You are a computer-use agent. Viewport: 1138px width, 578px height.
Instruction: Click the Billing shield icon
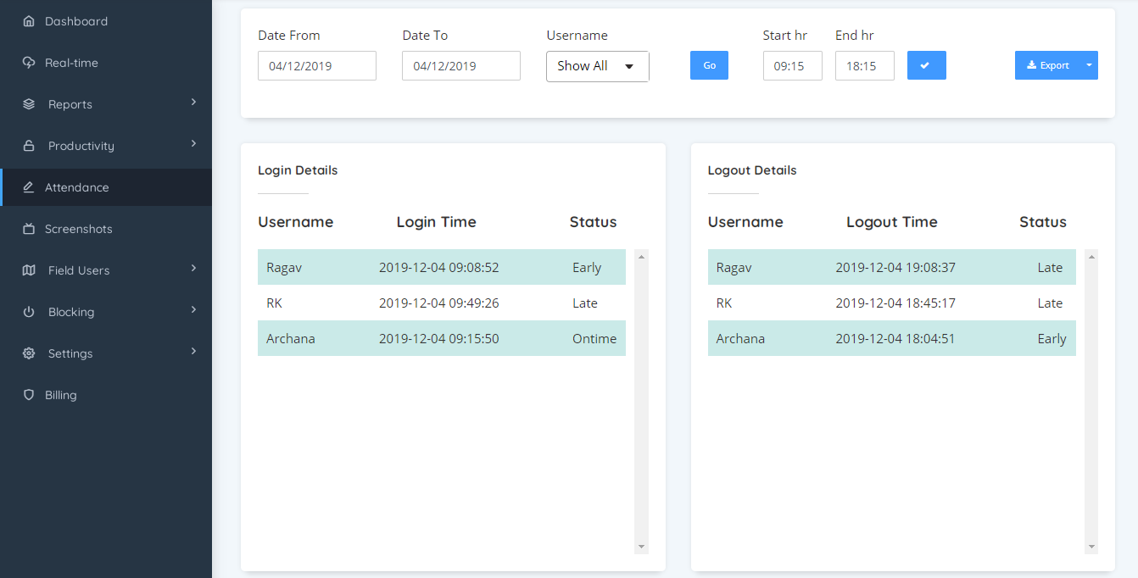(29, 395)
